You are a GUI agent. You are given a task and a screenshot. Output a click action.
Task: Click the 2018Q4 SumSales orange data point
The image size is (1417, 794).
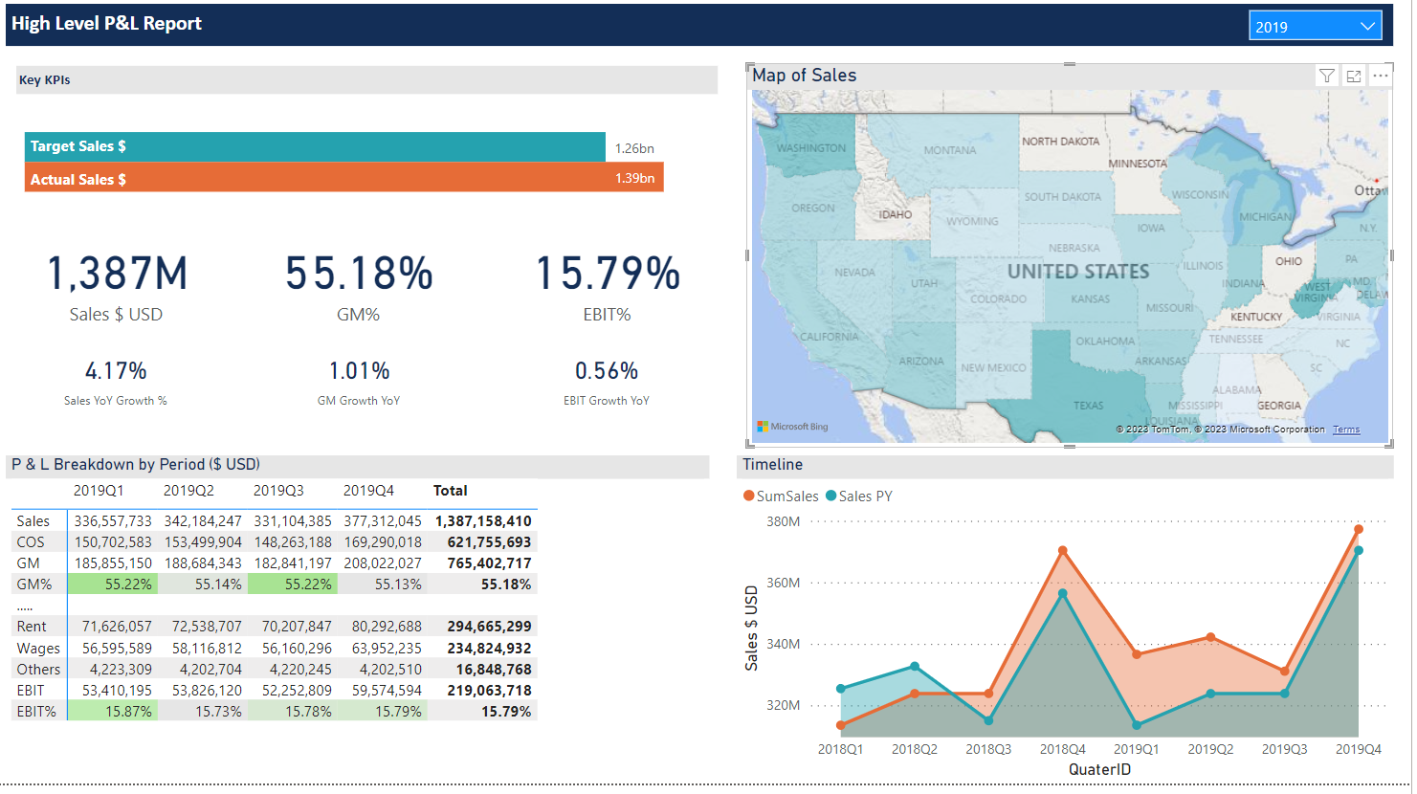pos(1063,551)
